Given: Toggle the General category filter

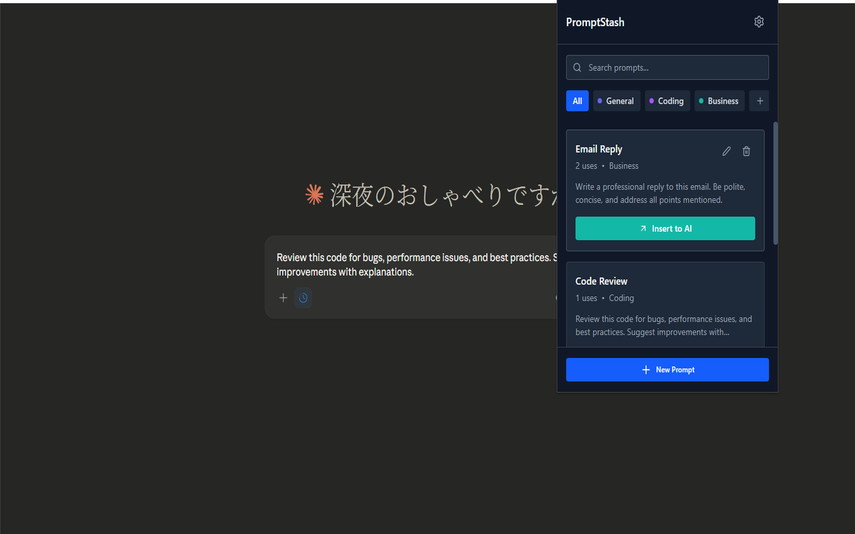Looking at the screenshot, I should coord(616,100).
